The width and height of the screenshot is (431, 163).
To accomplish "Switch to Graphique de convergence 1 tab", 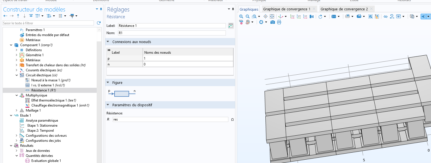I will (286, 9).
